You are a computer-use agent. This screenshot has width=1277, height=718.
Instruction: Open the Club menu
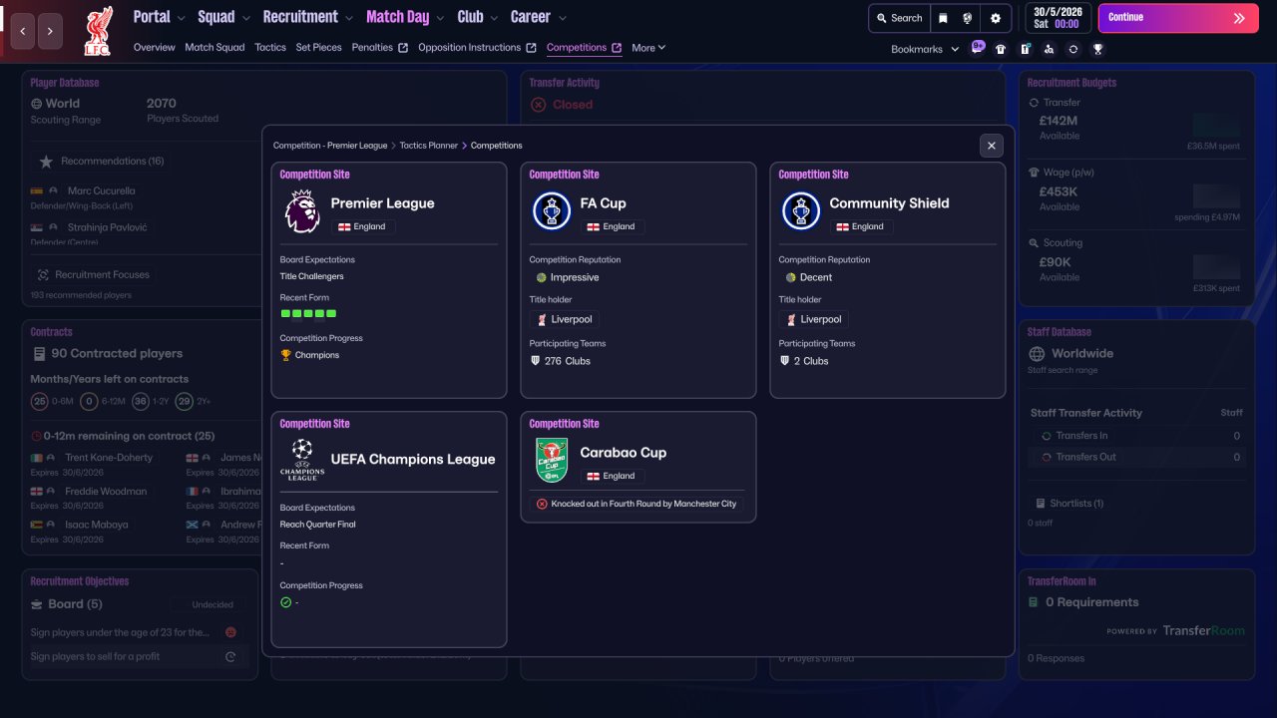coord(470,17)
